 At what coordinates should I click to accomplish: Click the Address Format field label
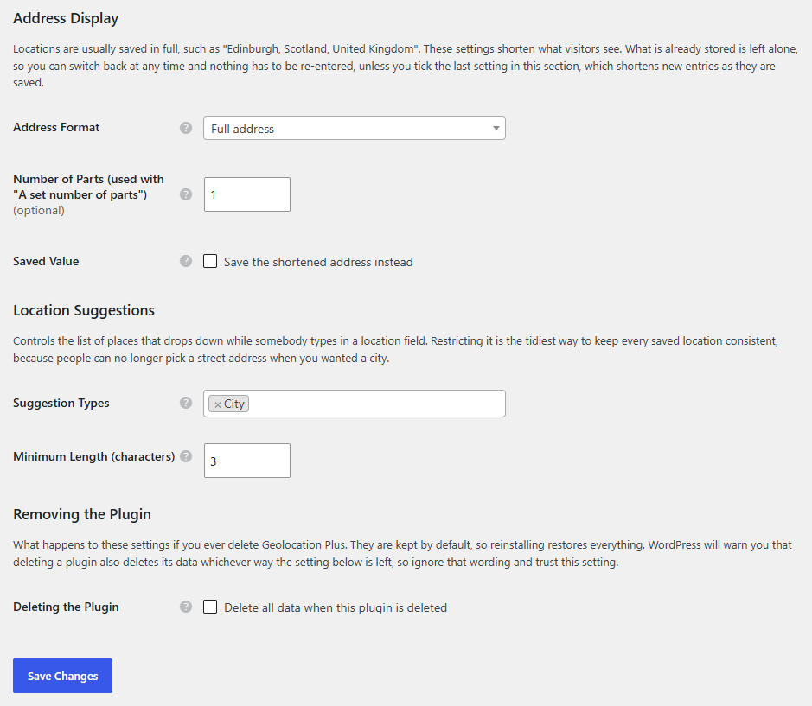pyautogui.click(x=56, y=127)
